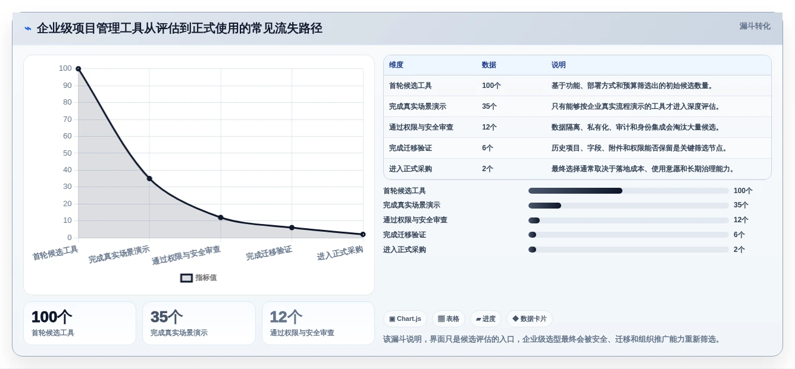Click the x-axis label 通过权限与安全审查

[x=186, y=256]
